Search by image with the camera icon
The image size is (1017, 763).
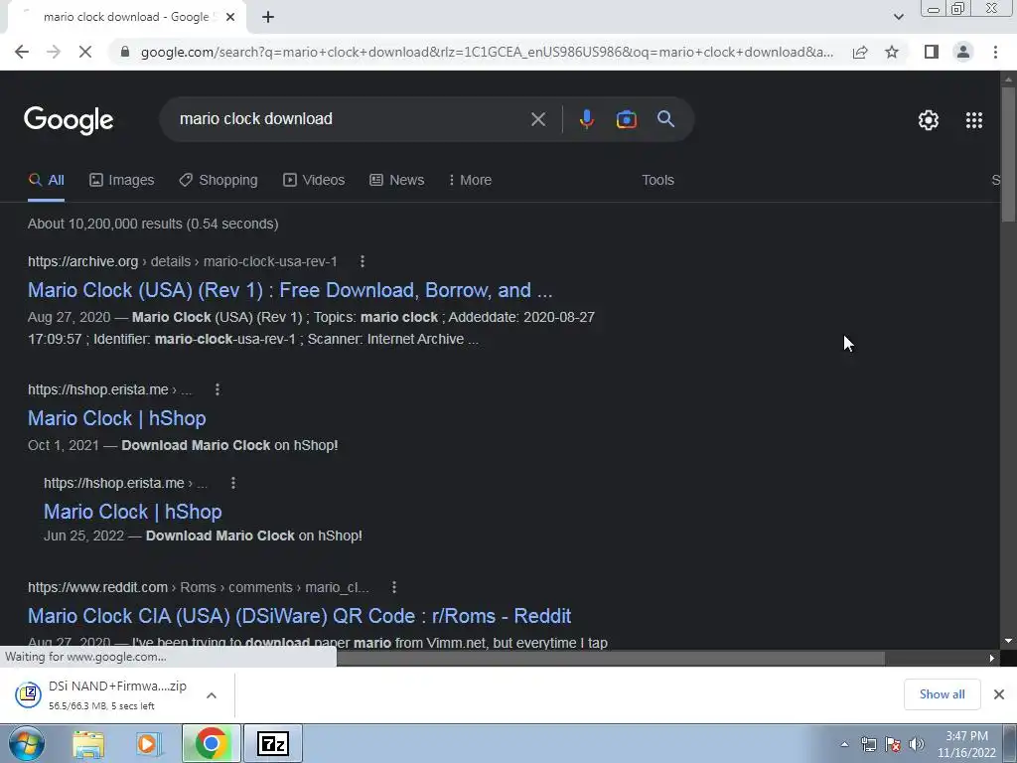[626, 119]
